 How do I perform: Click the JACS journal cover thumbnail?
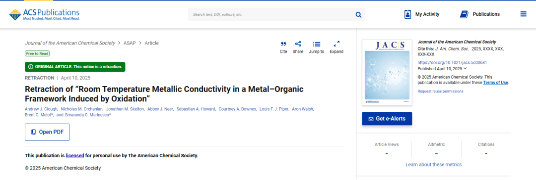pos(387,72)
